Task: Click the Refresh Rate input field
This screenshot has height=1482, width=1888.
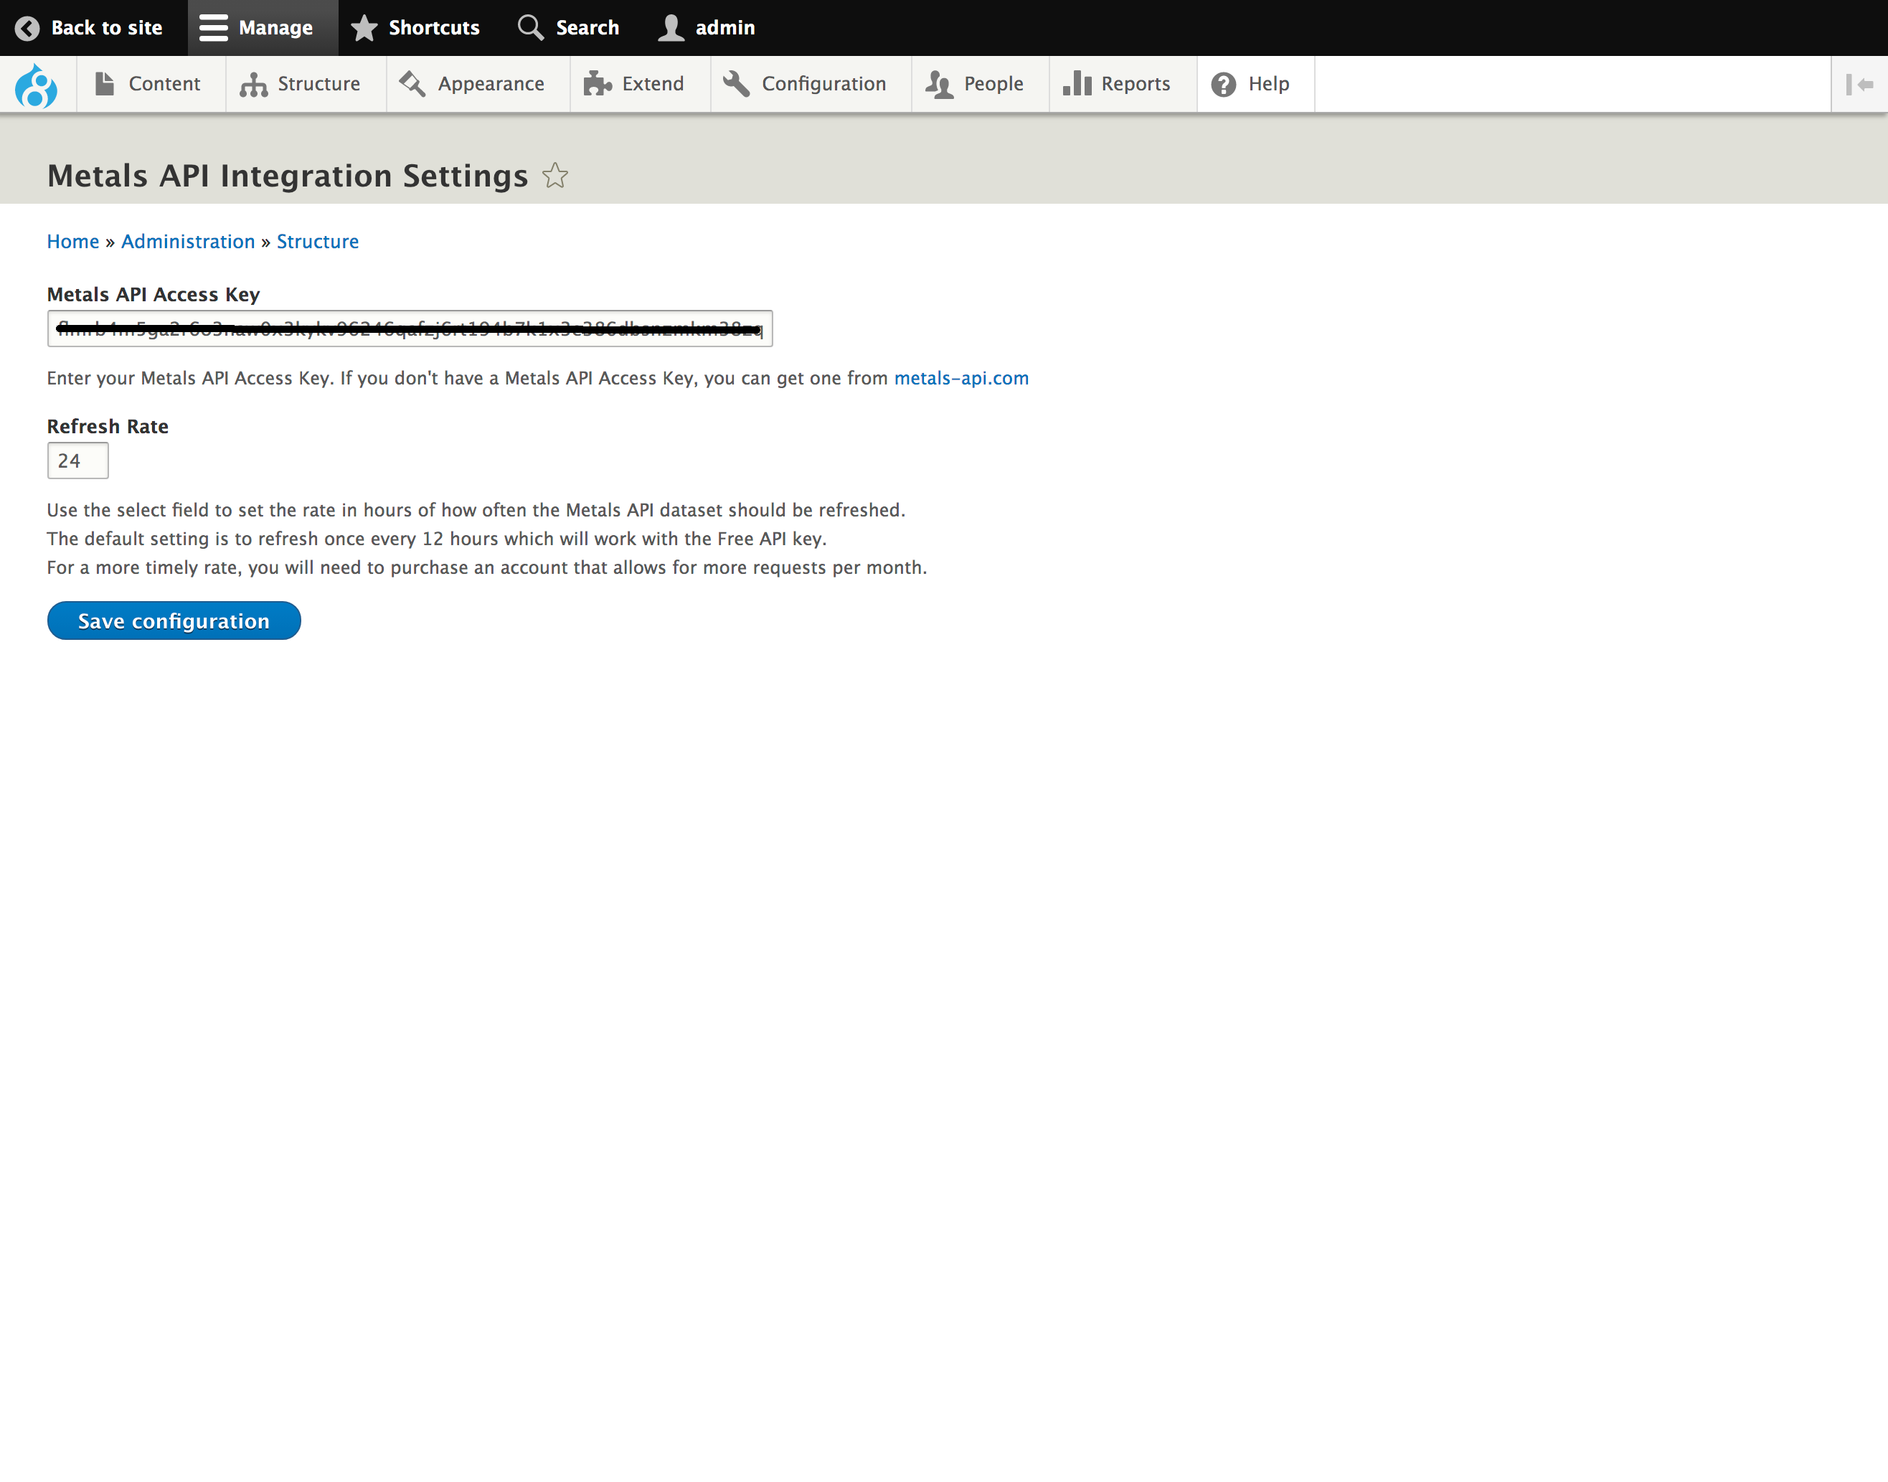Action: [78, 460]
